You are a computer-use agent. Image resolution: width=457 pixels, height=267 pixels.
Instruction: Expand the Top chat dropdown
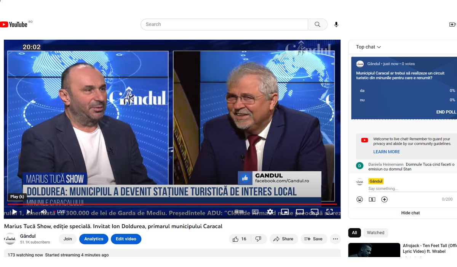click(x=368, y=47)
